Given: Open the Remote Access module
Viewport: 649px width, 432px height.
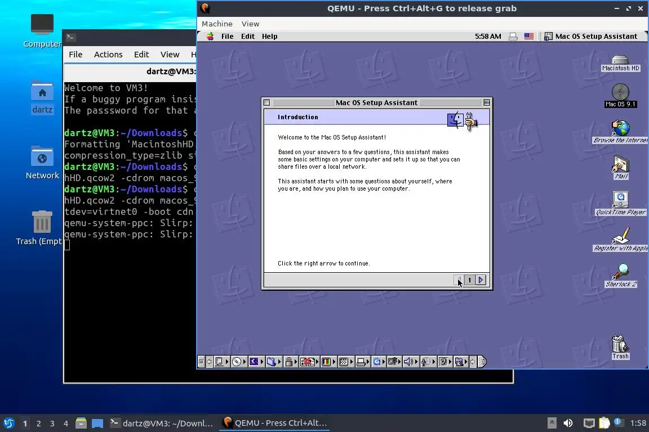Looking at the screenshot, I should (395, 362).
